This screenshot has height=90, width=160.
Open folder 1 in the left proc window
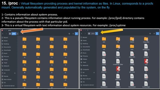[24, 39]
